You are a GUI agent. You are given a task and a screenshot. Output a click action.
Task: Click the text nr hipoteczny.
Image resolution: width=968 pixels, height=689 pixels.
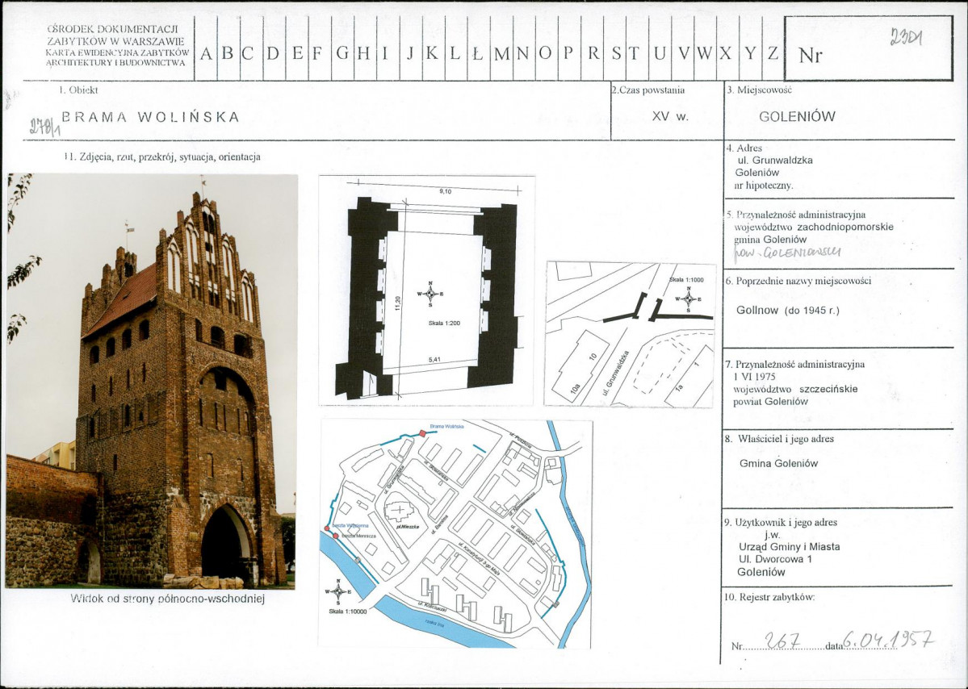point(764,185)
